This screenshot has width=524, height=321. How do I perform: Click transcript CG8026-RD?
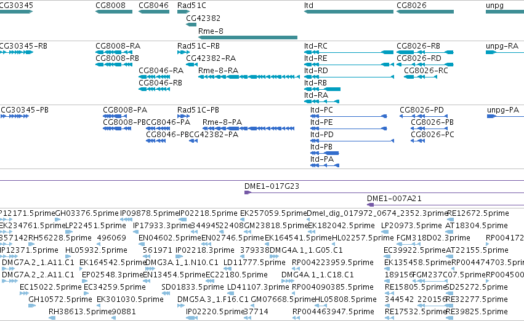(x=425, y=65)
